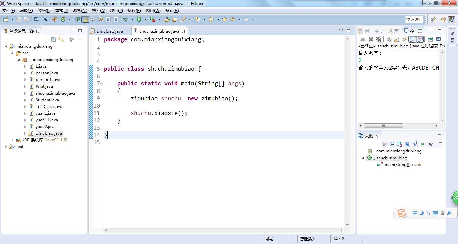
Task: Toggle Sort alphabetically in Outline
Action: pos(400,144)
